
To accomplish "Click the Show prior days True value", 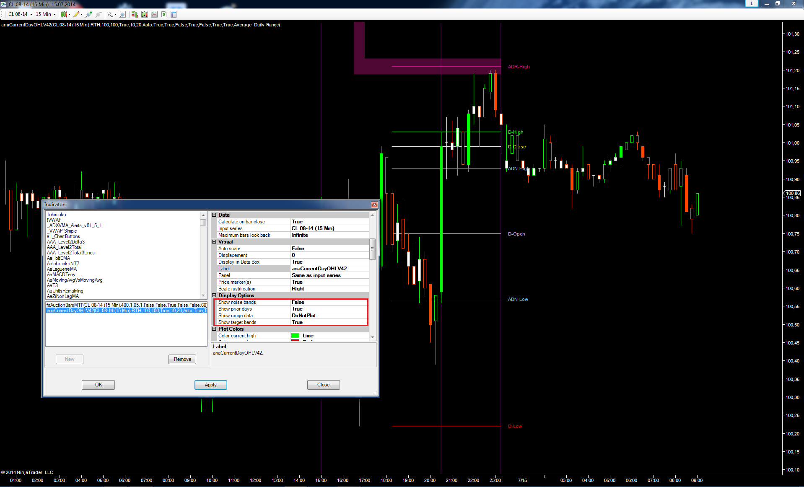I will coord(329,309).
